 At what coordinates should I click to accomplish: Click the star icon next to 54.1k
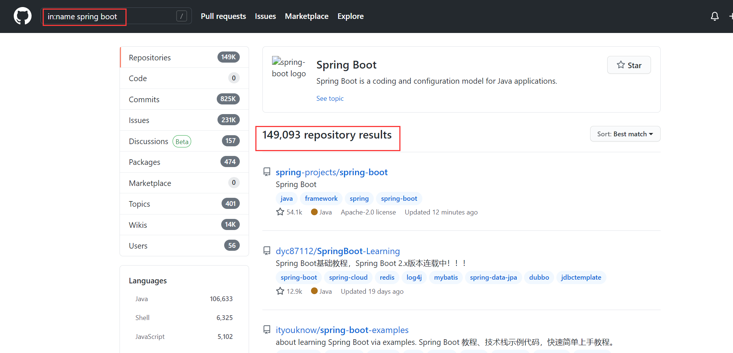tap(280, 212)
